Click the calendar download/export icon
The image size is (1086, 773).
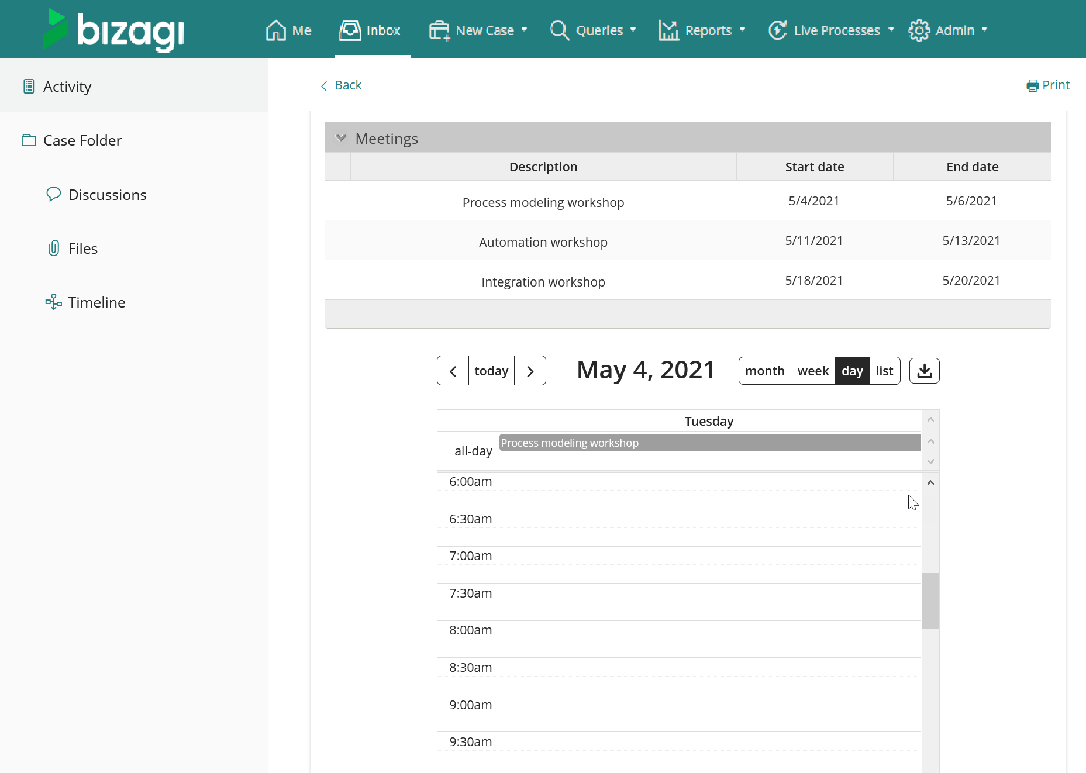click(924, 371)
